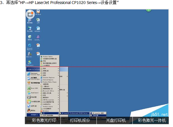This screenshot has height=127, width=173.
Task: Expand the 管理工具 folder in programs
Action: (x=50, y=71)
